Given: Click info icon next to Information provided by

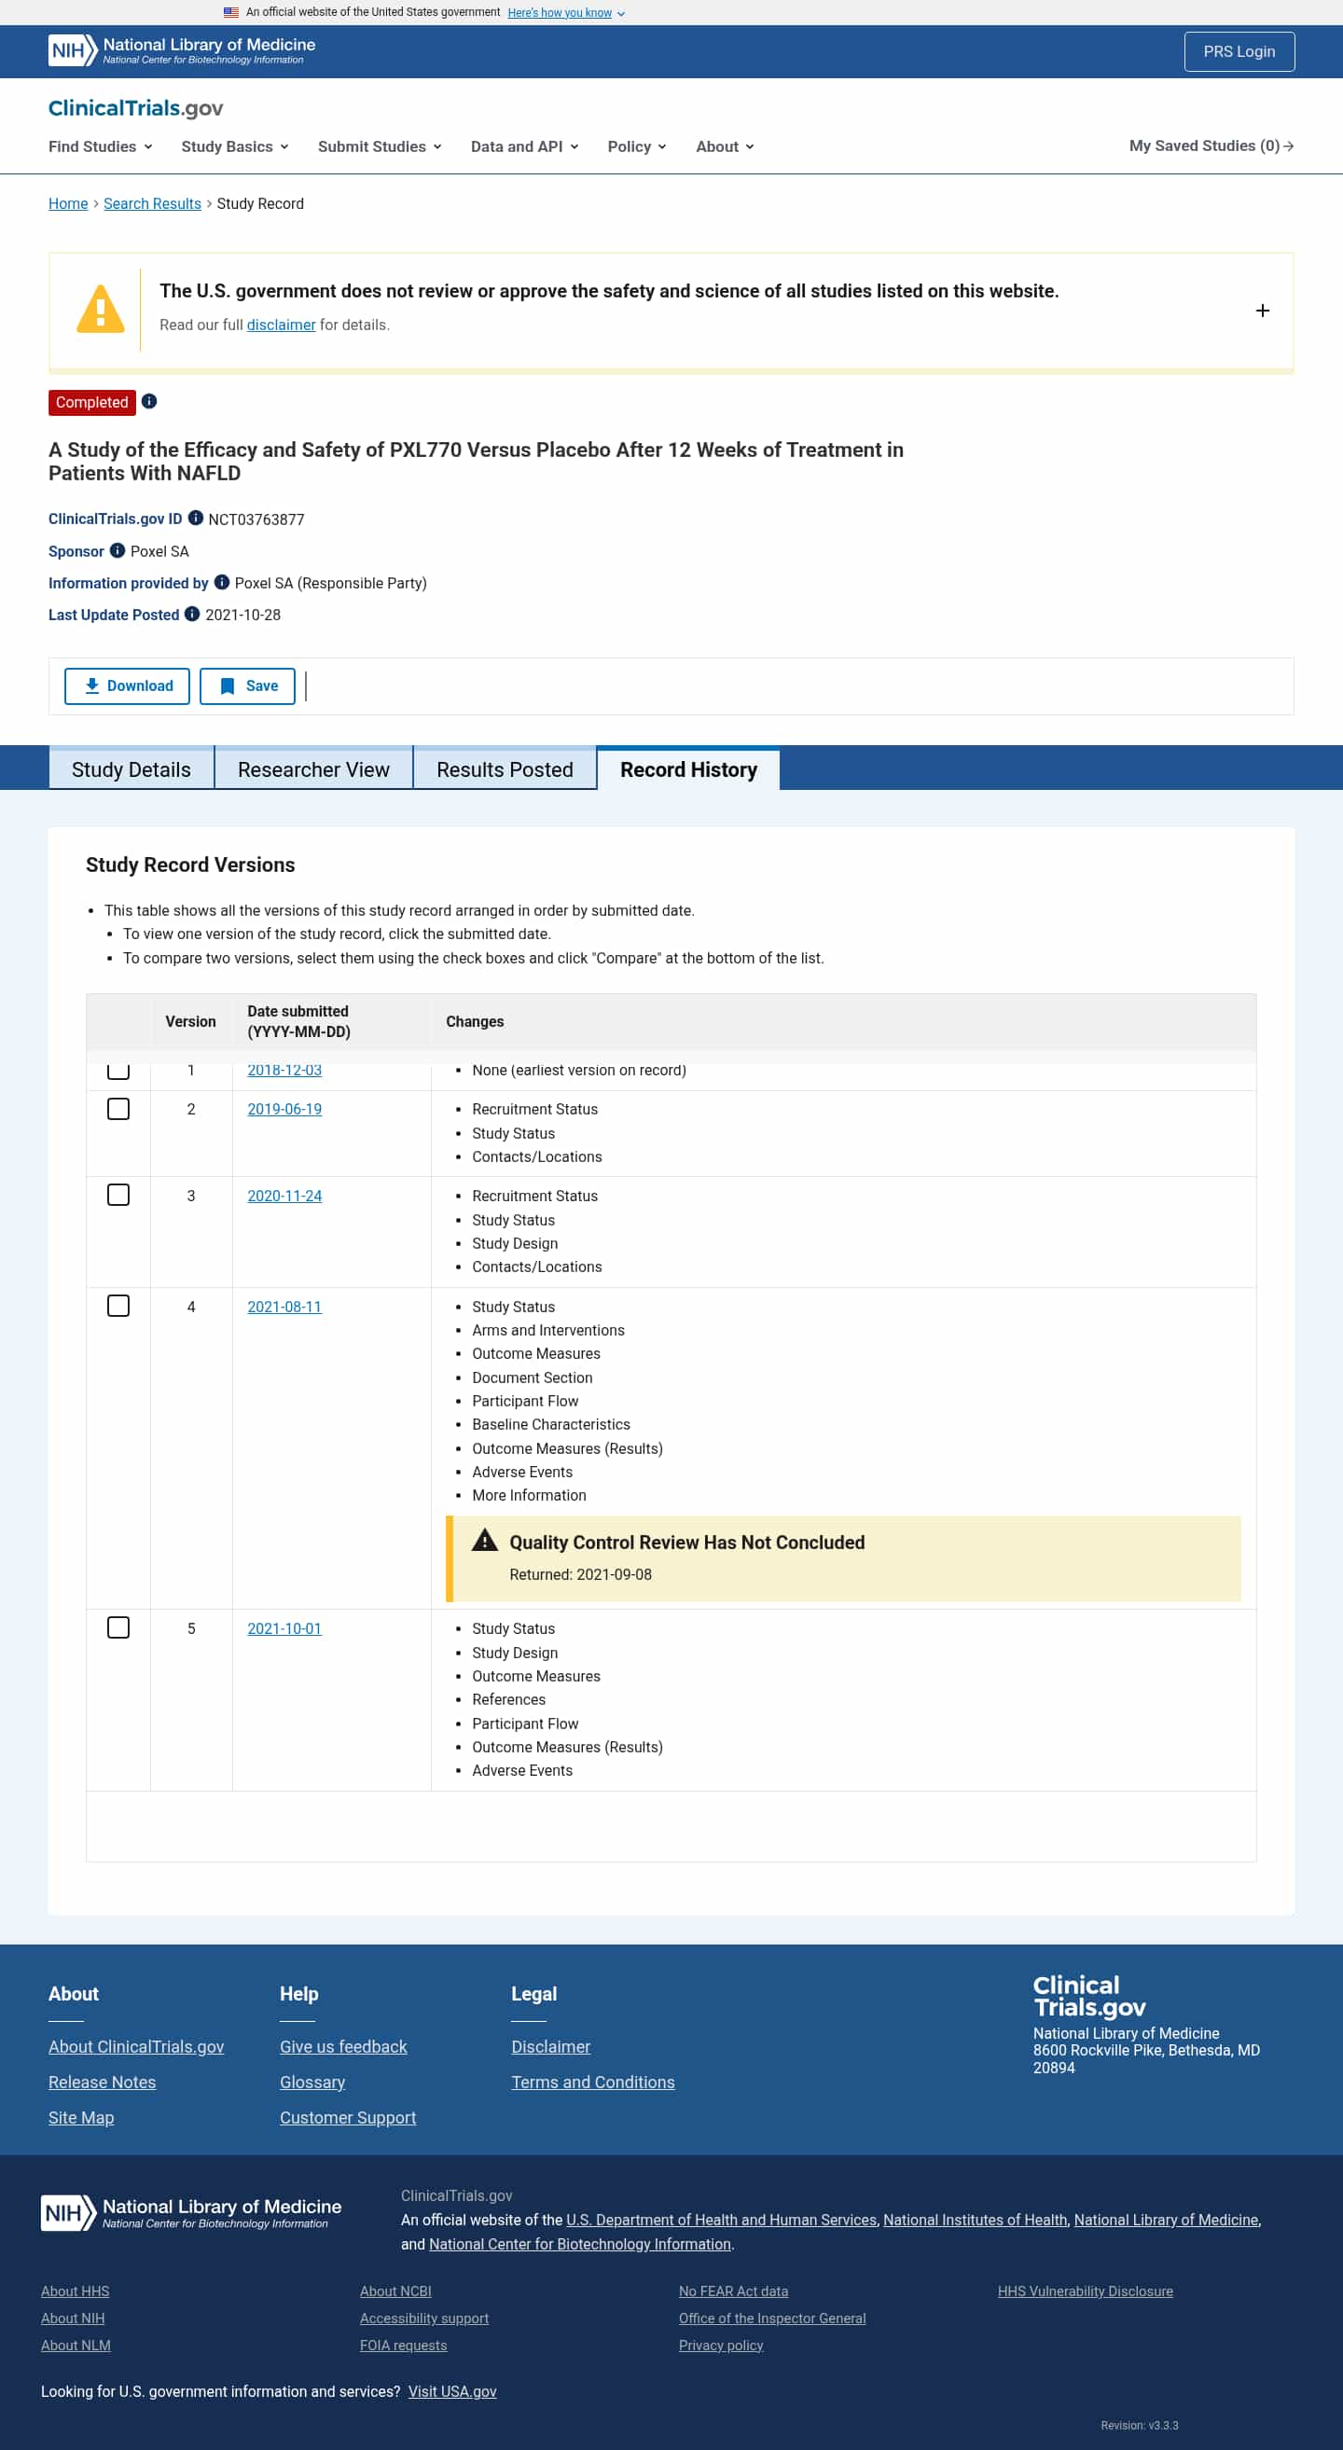Looking at the screenshot, I should pyautogui.click(x=222, y=582).
